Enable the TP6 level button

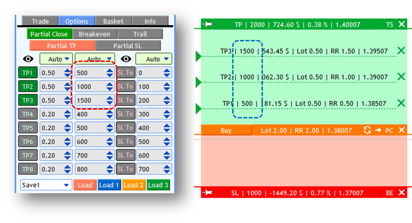click(x=28, y=142)
